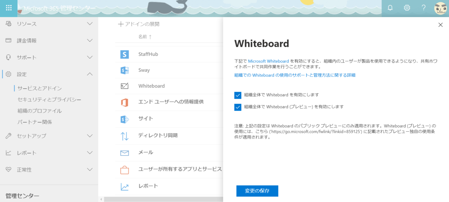Screen dimensions: 449x202
Task: Uncheck 組織全体で Whiteboard を有効にします
Action: coord(238,95)
